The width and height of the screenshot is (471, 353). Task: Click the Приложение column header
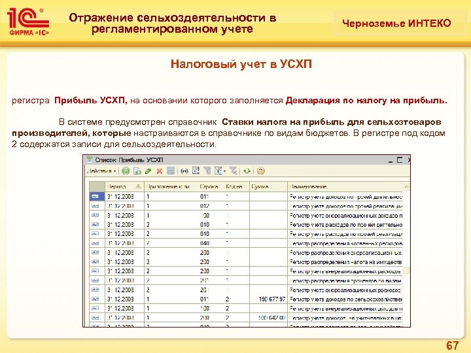point(171,186)
